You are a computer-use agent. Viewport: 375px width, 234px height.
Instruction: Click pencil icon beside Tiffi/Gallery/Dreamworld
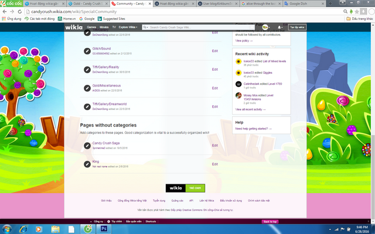click(x=87, y=106)
